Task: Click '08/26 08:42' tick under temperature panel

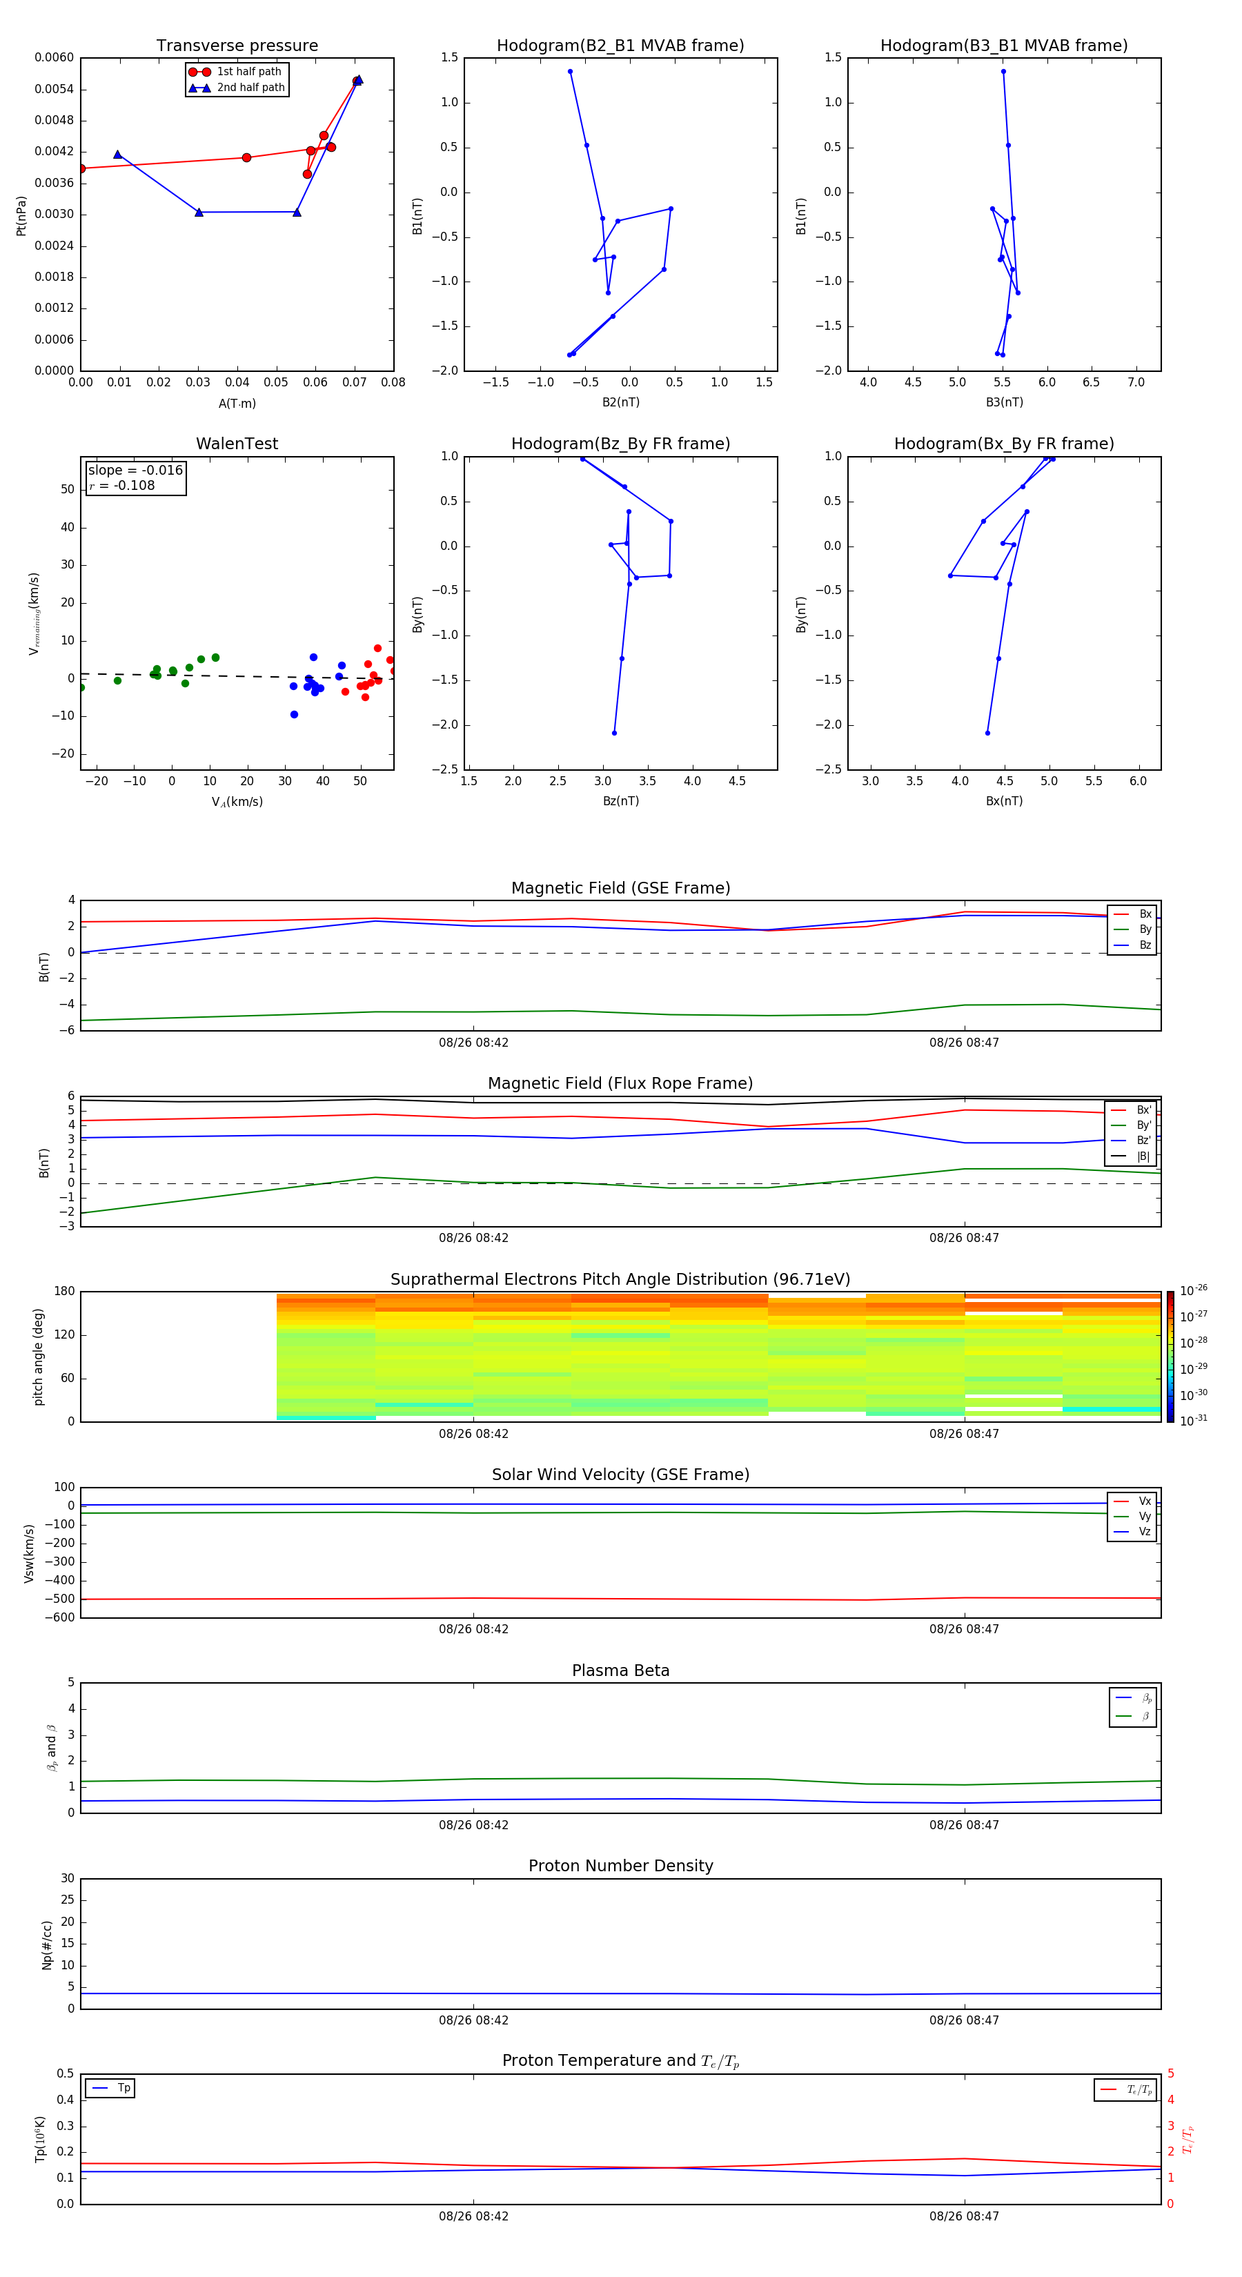Action: pyautogui.click(x=474, y=2216)
